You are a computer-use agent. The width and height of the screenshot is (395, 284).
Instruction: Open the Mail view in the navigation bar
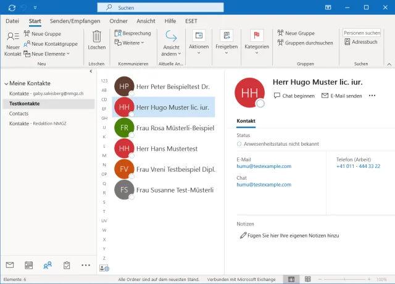pyautogui.click(x=10, y=265)
